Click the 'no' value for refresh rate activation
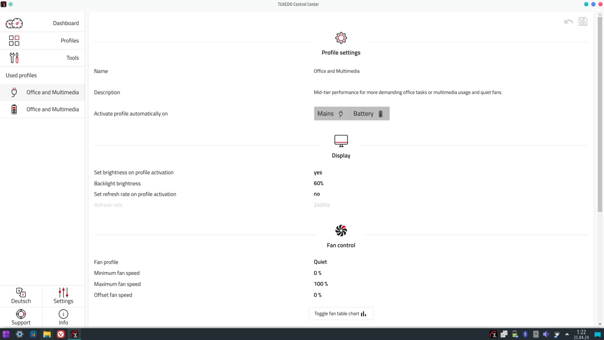604x340 pixels. [x=317, y=194]
